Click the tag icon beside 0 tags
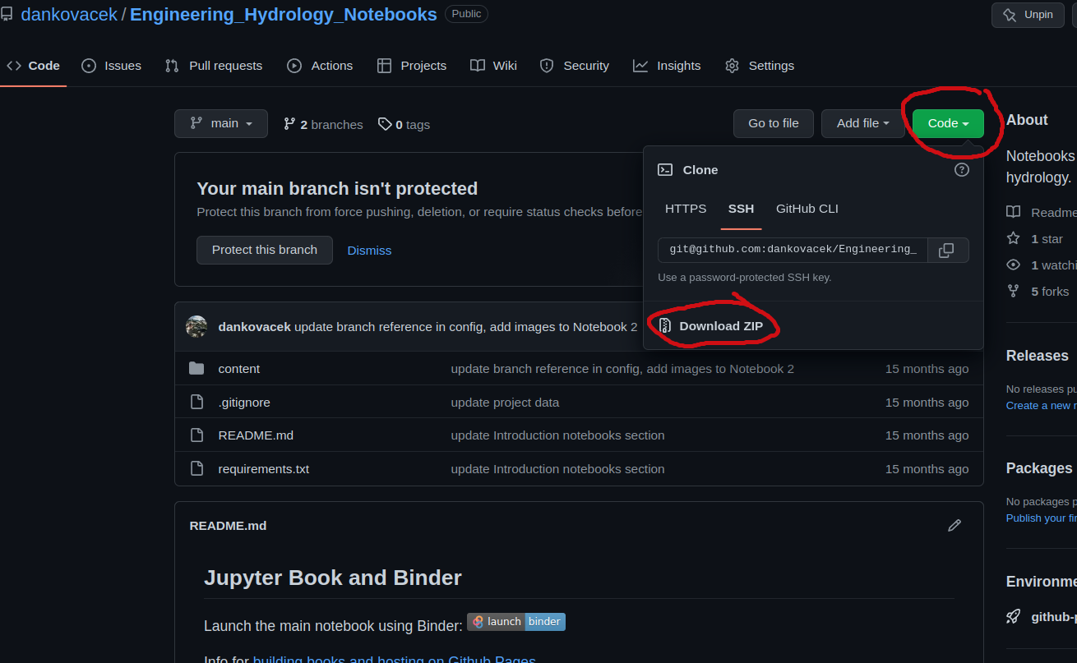The width and height of the screenshot is (1077, 663). pyautogui.click(x=385, y=124)
